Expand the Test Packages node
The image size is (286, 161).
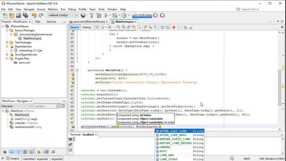click(7, 42)
